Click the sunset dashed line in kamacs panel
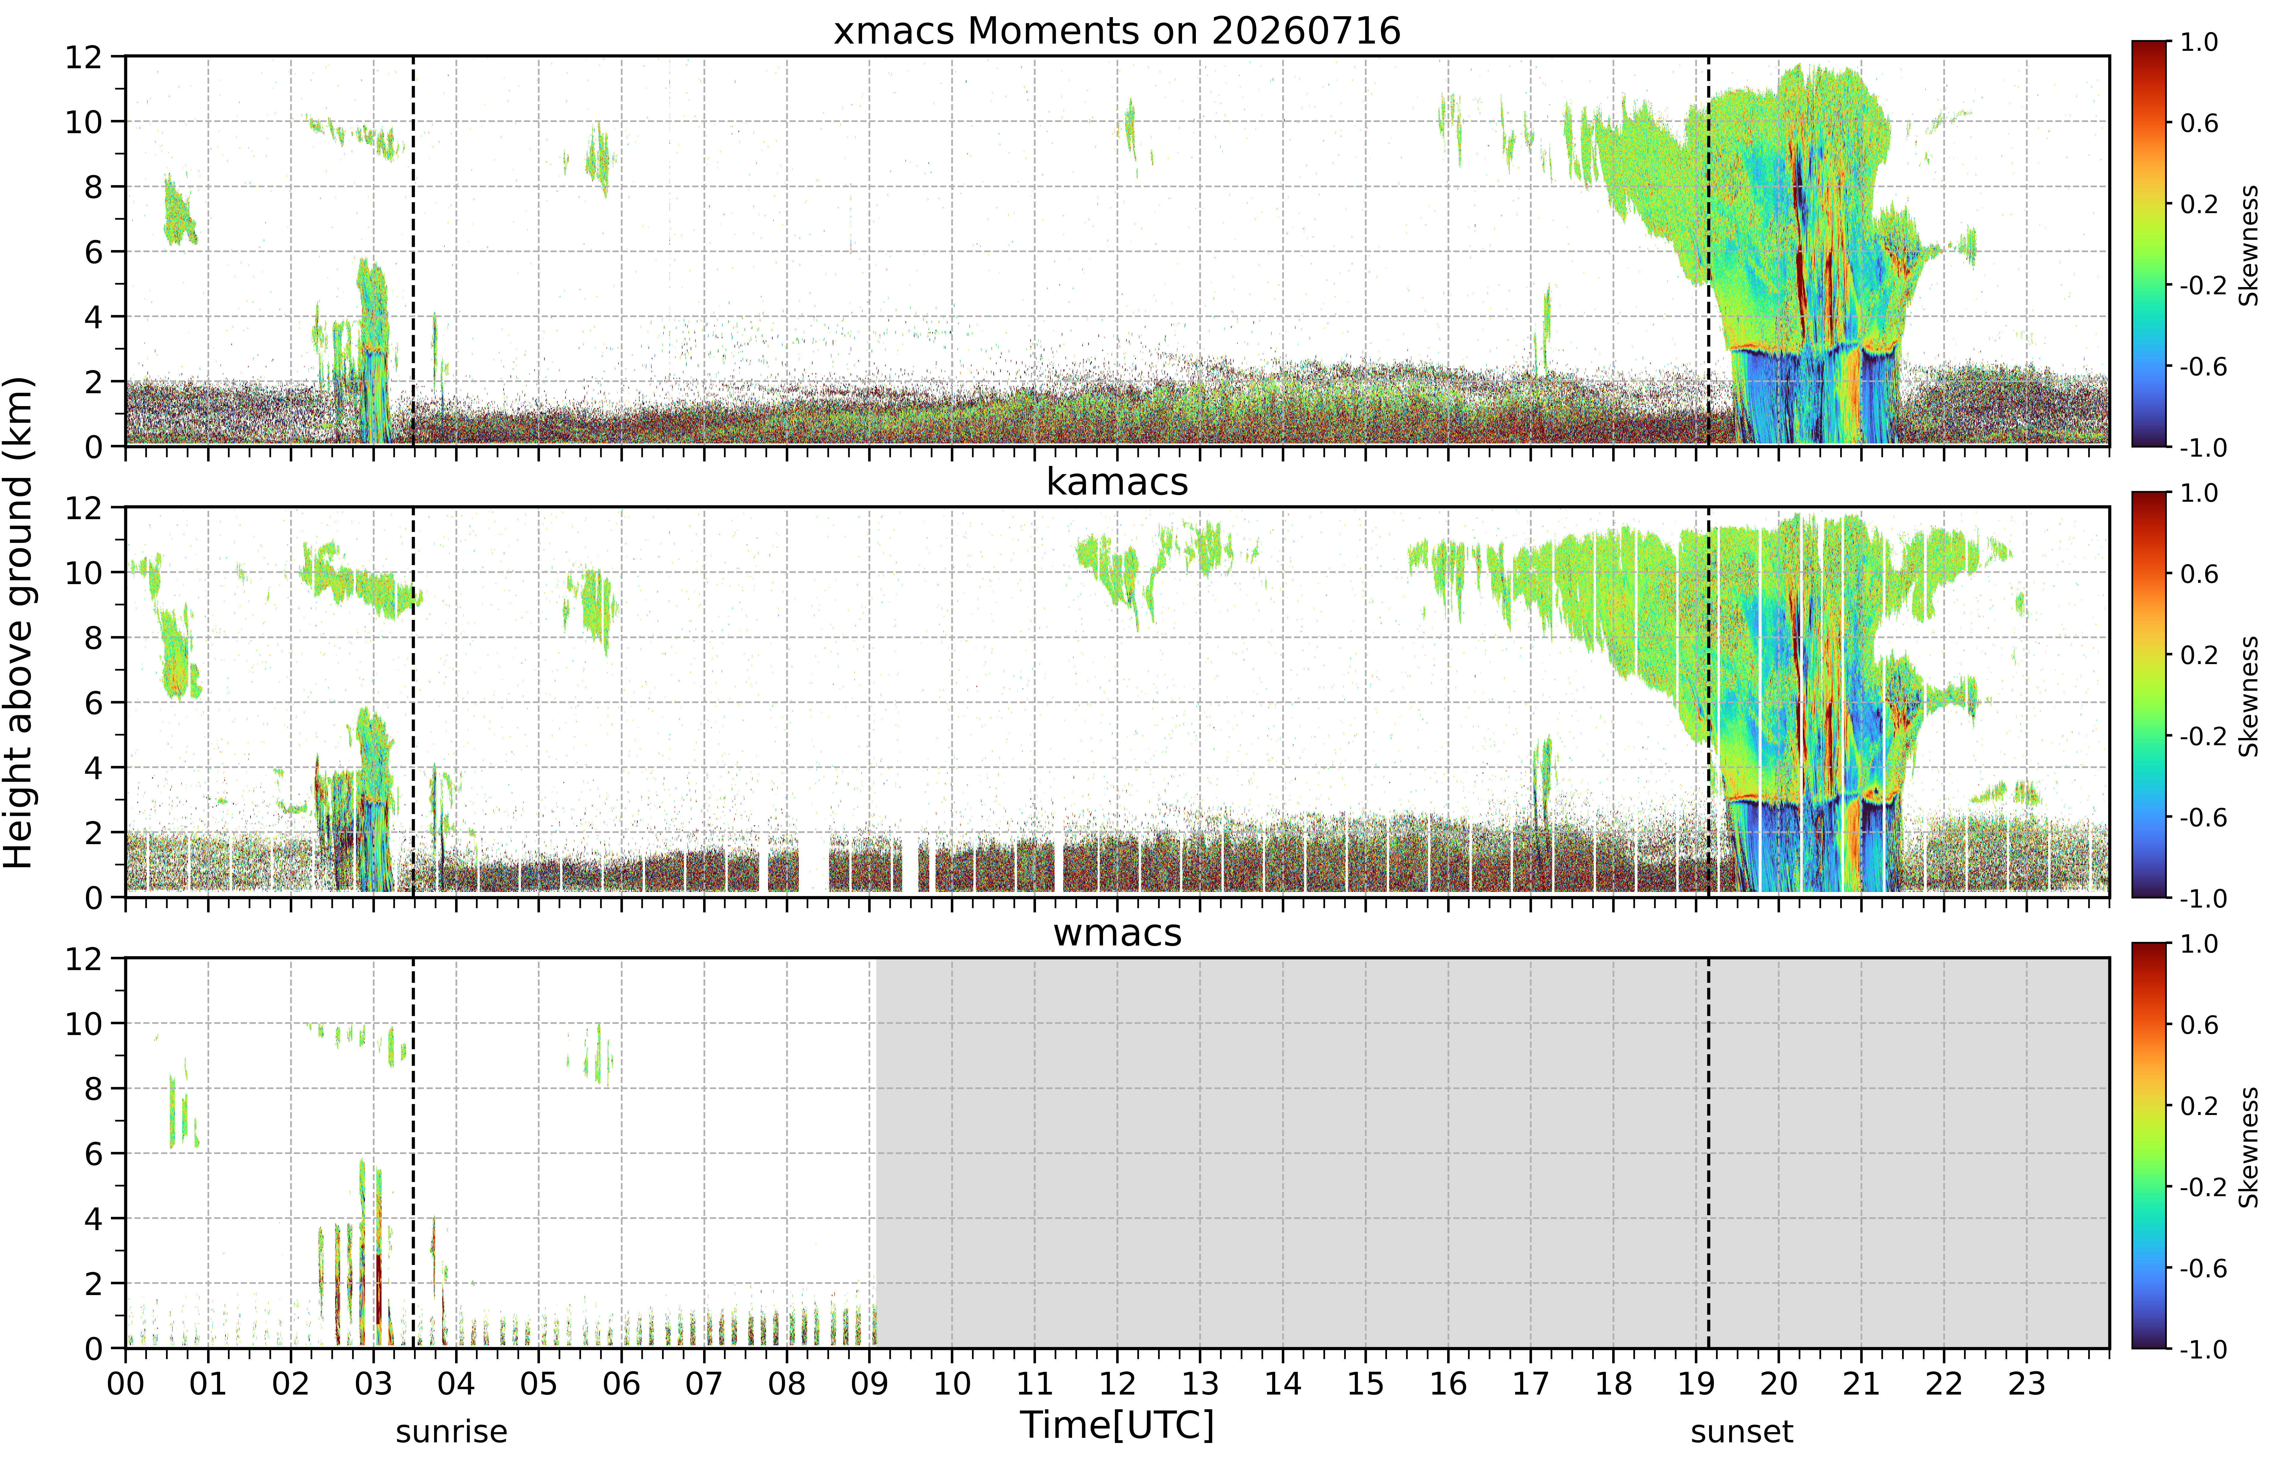The height and width of the screenshot is (1464, 2276). click(1708, 702)
